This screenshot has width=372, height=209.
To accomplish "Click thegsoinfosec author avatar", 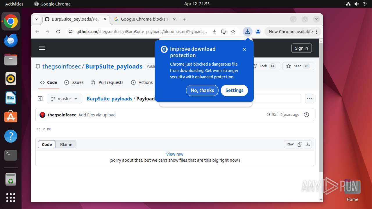I will pos(42,115).
